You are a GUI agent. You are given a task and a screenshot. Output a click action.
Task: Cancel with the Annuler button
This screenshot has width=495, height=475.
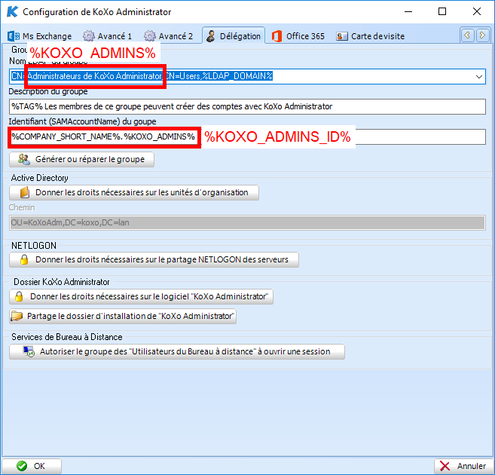tap(464, 466)
